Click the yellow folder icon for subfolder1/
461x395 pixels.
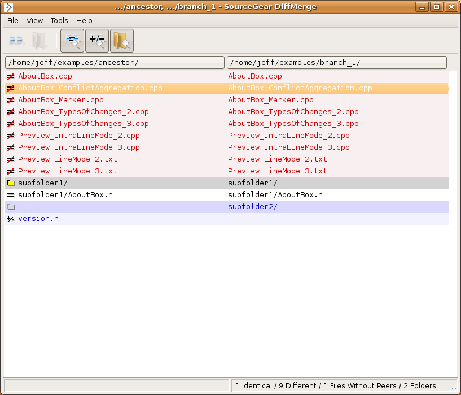click(x=11, y=183)
